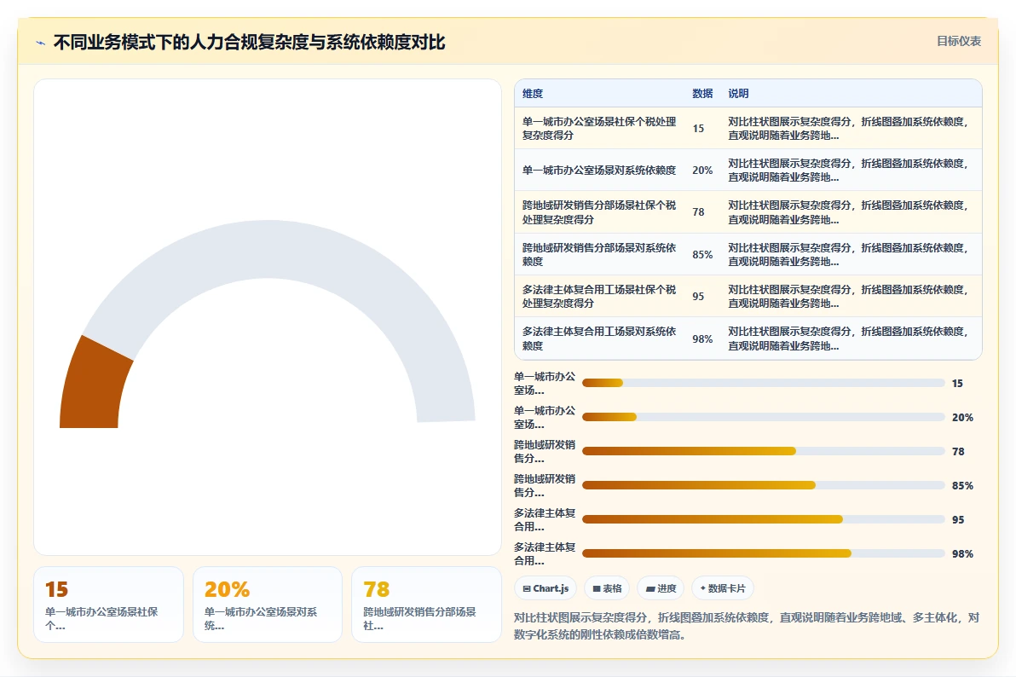The height and width of the screenshot is (677, 1016).
Task: Select table cell 跨地域研发销售分部场景对系统依赖度
Action: tap(599, 254)
